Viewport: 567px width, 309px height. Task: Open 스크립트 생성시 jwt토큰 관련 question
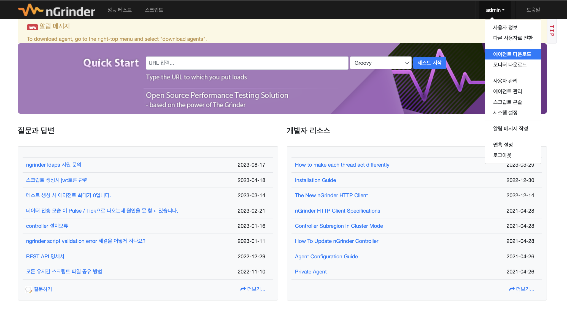pos(57,180)
